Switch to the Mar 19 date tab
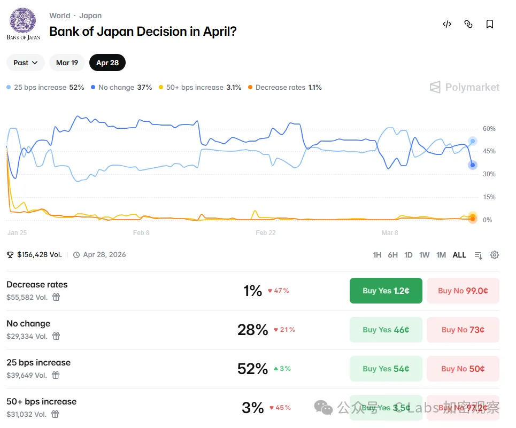Screen dimensions: 516x428 coord(67,63)
